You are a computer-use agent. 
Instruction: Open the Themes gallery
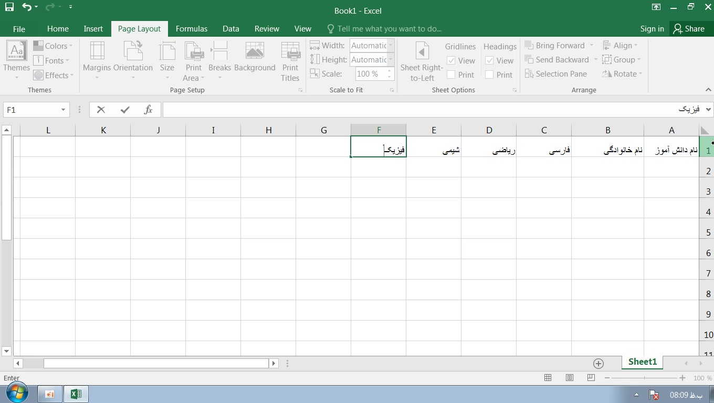click(17, 60)
